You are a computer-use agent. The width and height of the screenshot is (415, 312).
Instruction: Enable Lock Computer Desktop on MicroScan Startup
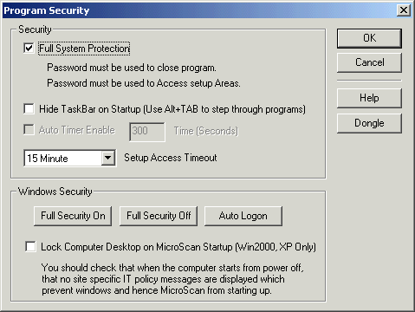pos(30,247)
